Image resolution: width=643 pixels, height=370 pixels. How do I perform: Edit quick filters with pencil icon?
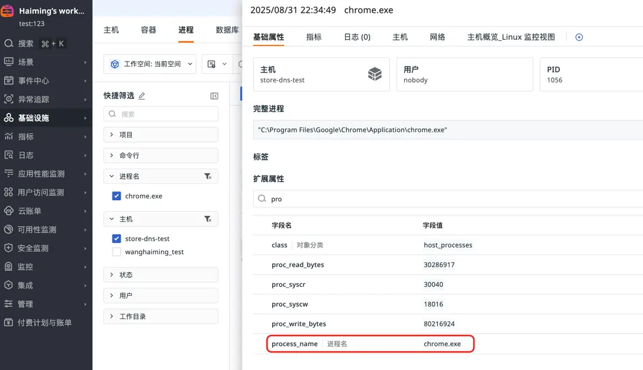(142, 96)
